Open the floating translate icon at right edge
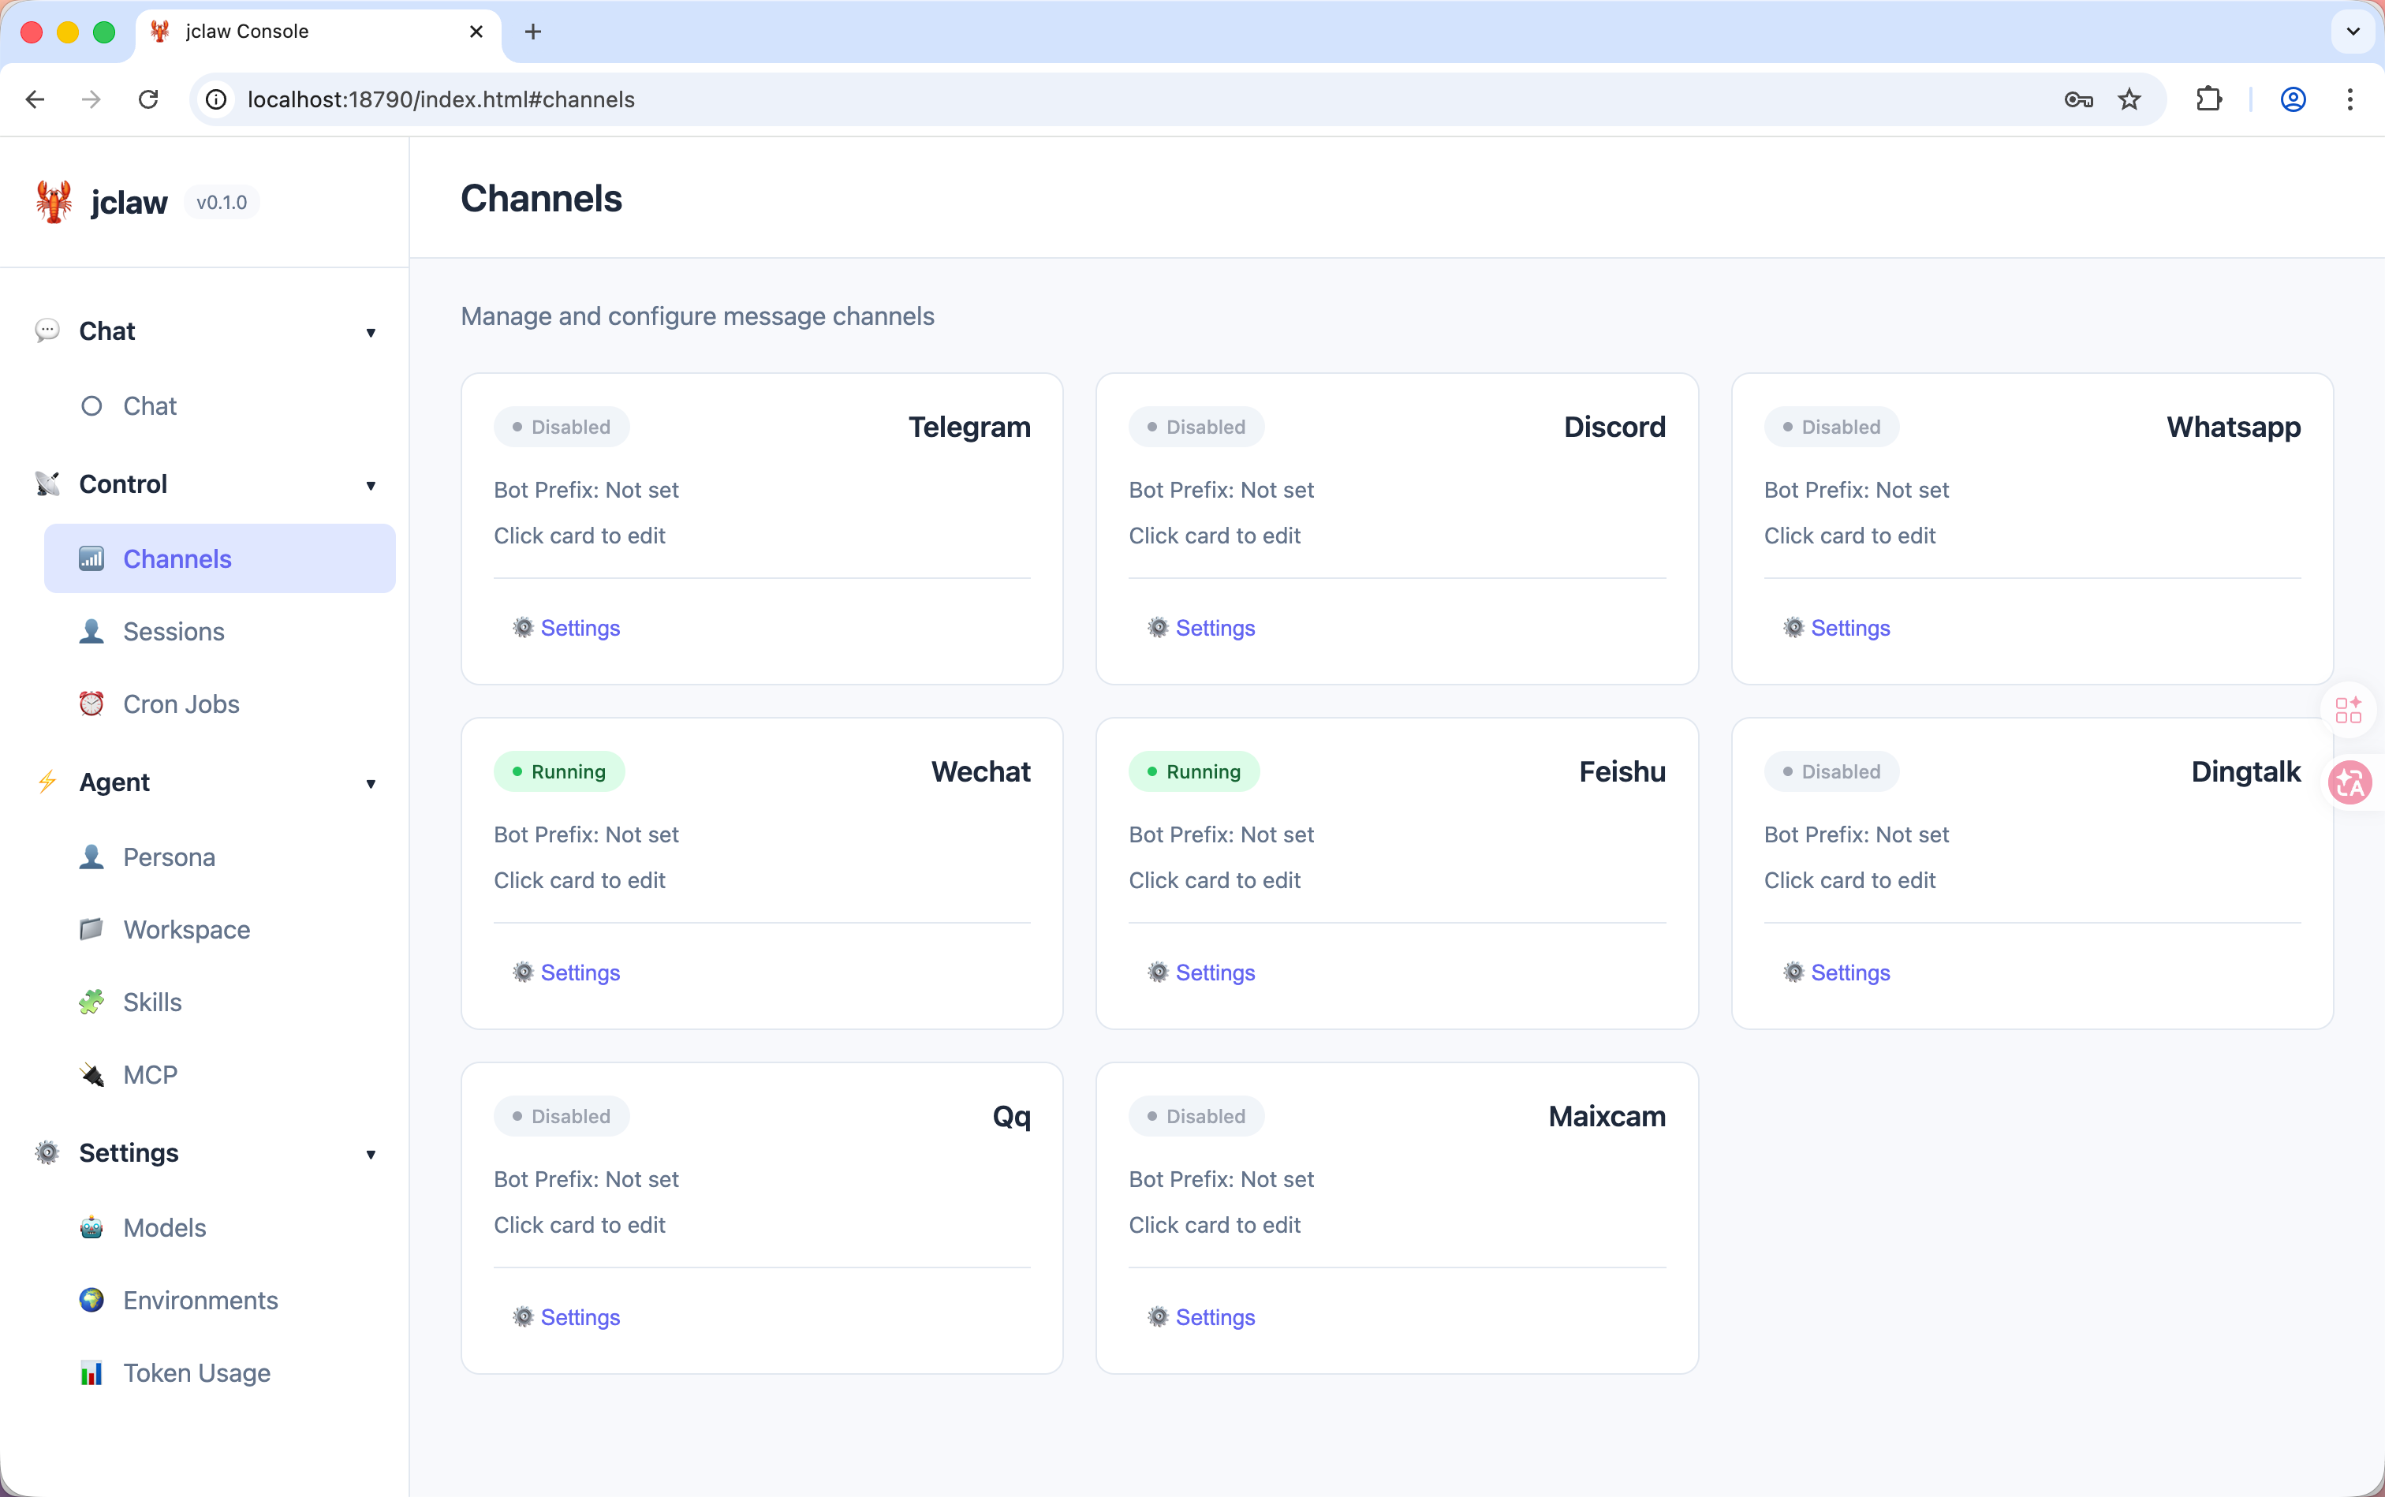 tap(2350, 783)
